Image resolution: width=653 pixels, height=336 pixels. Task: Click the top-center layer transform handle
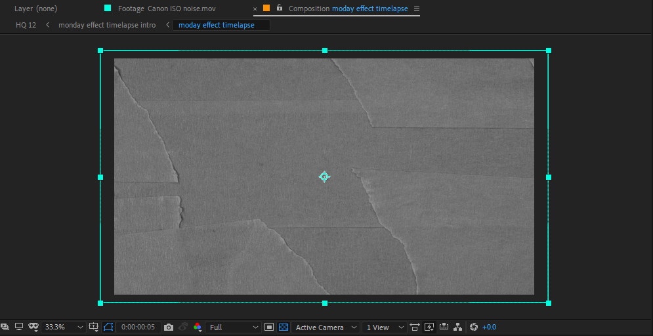325,51
